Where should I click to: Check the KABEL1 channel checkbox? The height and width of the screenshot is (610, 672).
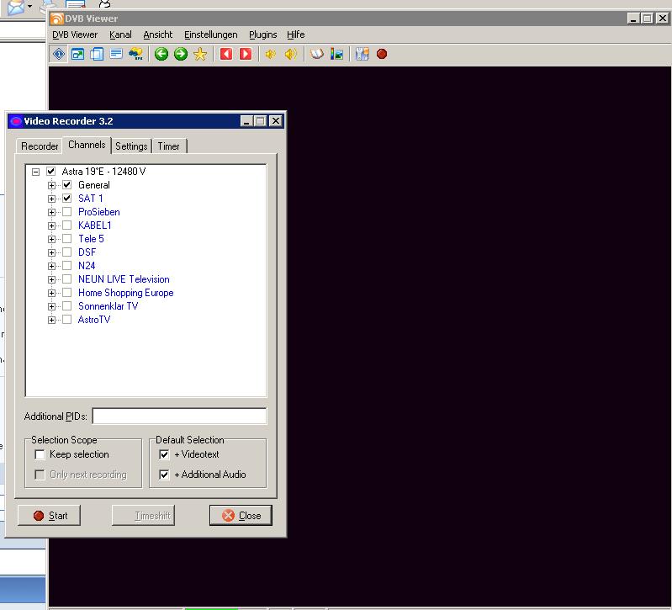[x=66, y=225]
